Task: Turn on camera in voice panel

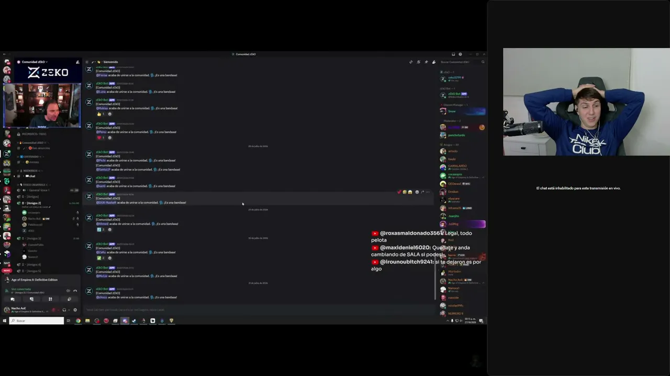Action: [13, 299]
